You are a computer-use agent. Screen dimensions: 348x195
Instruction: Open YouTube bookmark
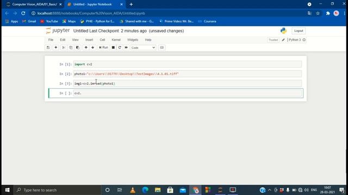pos(49,21)
